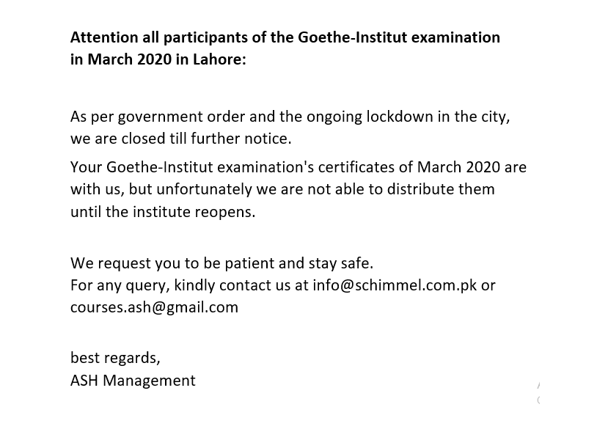
Task: Click the courses.ash@gmail.com email address
Action: coord(154,307)
